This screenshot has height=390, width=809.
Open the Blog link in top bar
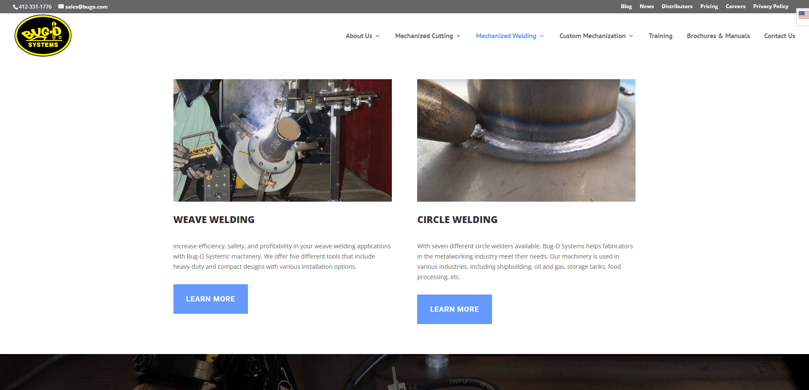click(626, 6)
